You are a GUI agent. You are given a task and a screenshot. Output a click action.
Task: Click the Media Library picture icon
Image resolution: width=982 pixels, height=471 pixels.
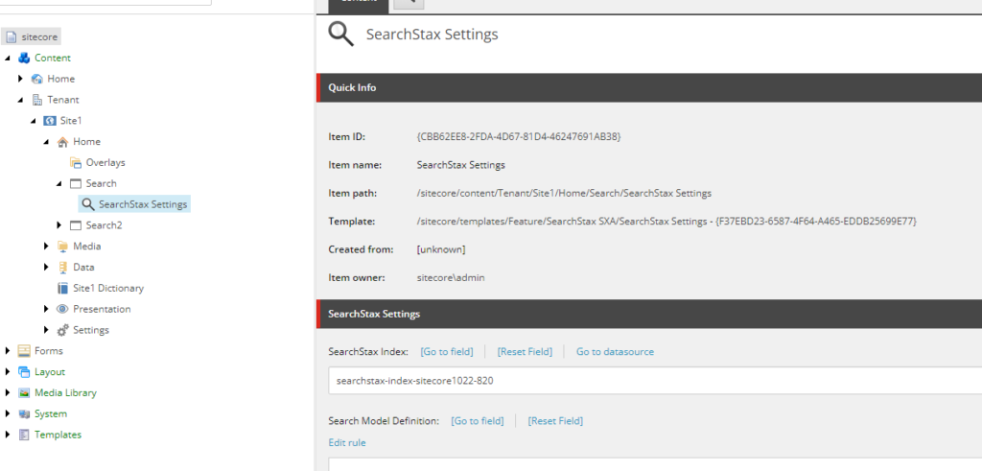coord(24,392)
